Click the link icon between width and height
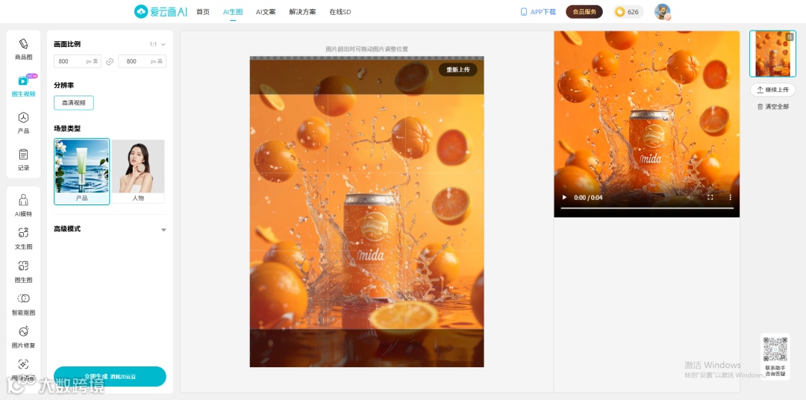Screen dimensions: 806x400 click(110, 61)
